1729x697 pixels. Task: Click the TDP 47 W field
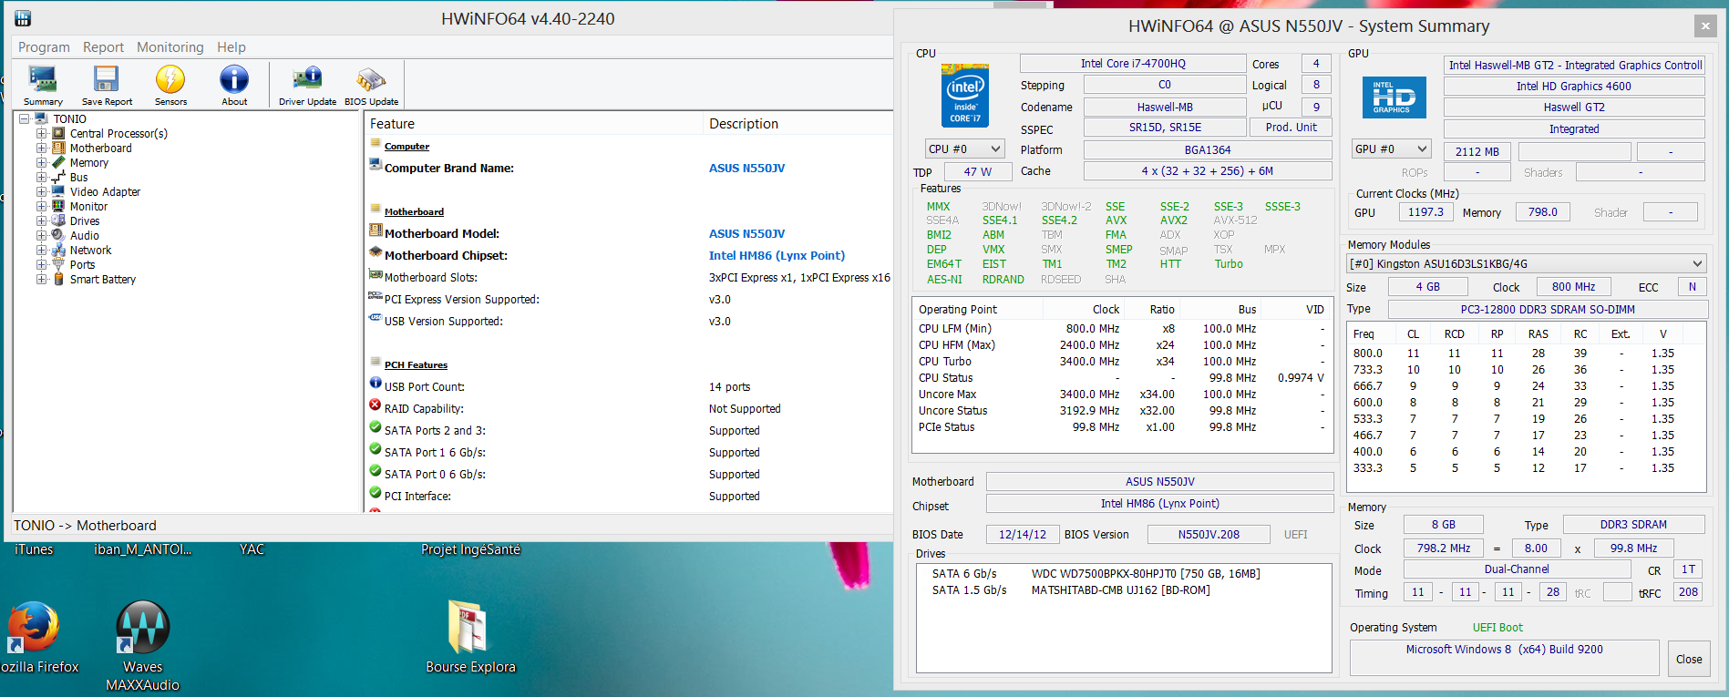pos(977,171)
